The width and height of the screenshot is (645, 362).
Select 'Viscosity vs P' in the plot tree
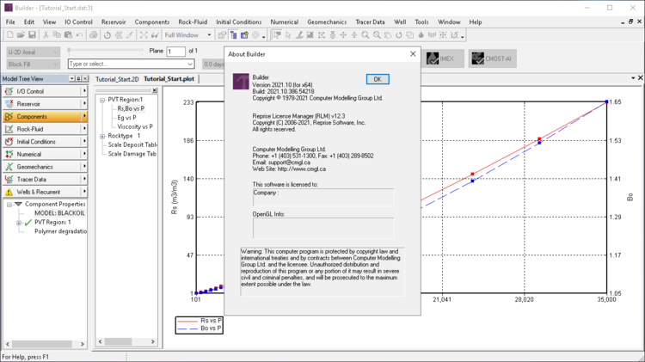click(135, 127)
